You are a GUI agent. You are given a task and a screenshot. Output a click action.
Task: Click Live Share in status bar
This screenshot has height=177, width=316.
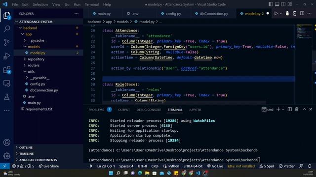pos(49,166)
